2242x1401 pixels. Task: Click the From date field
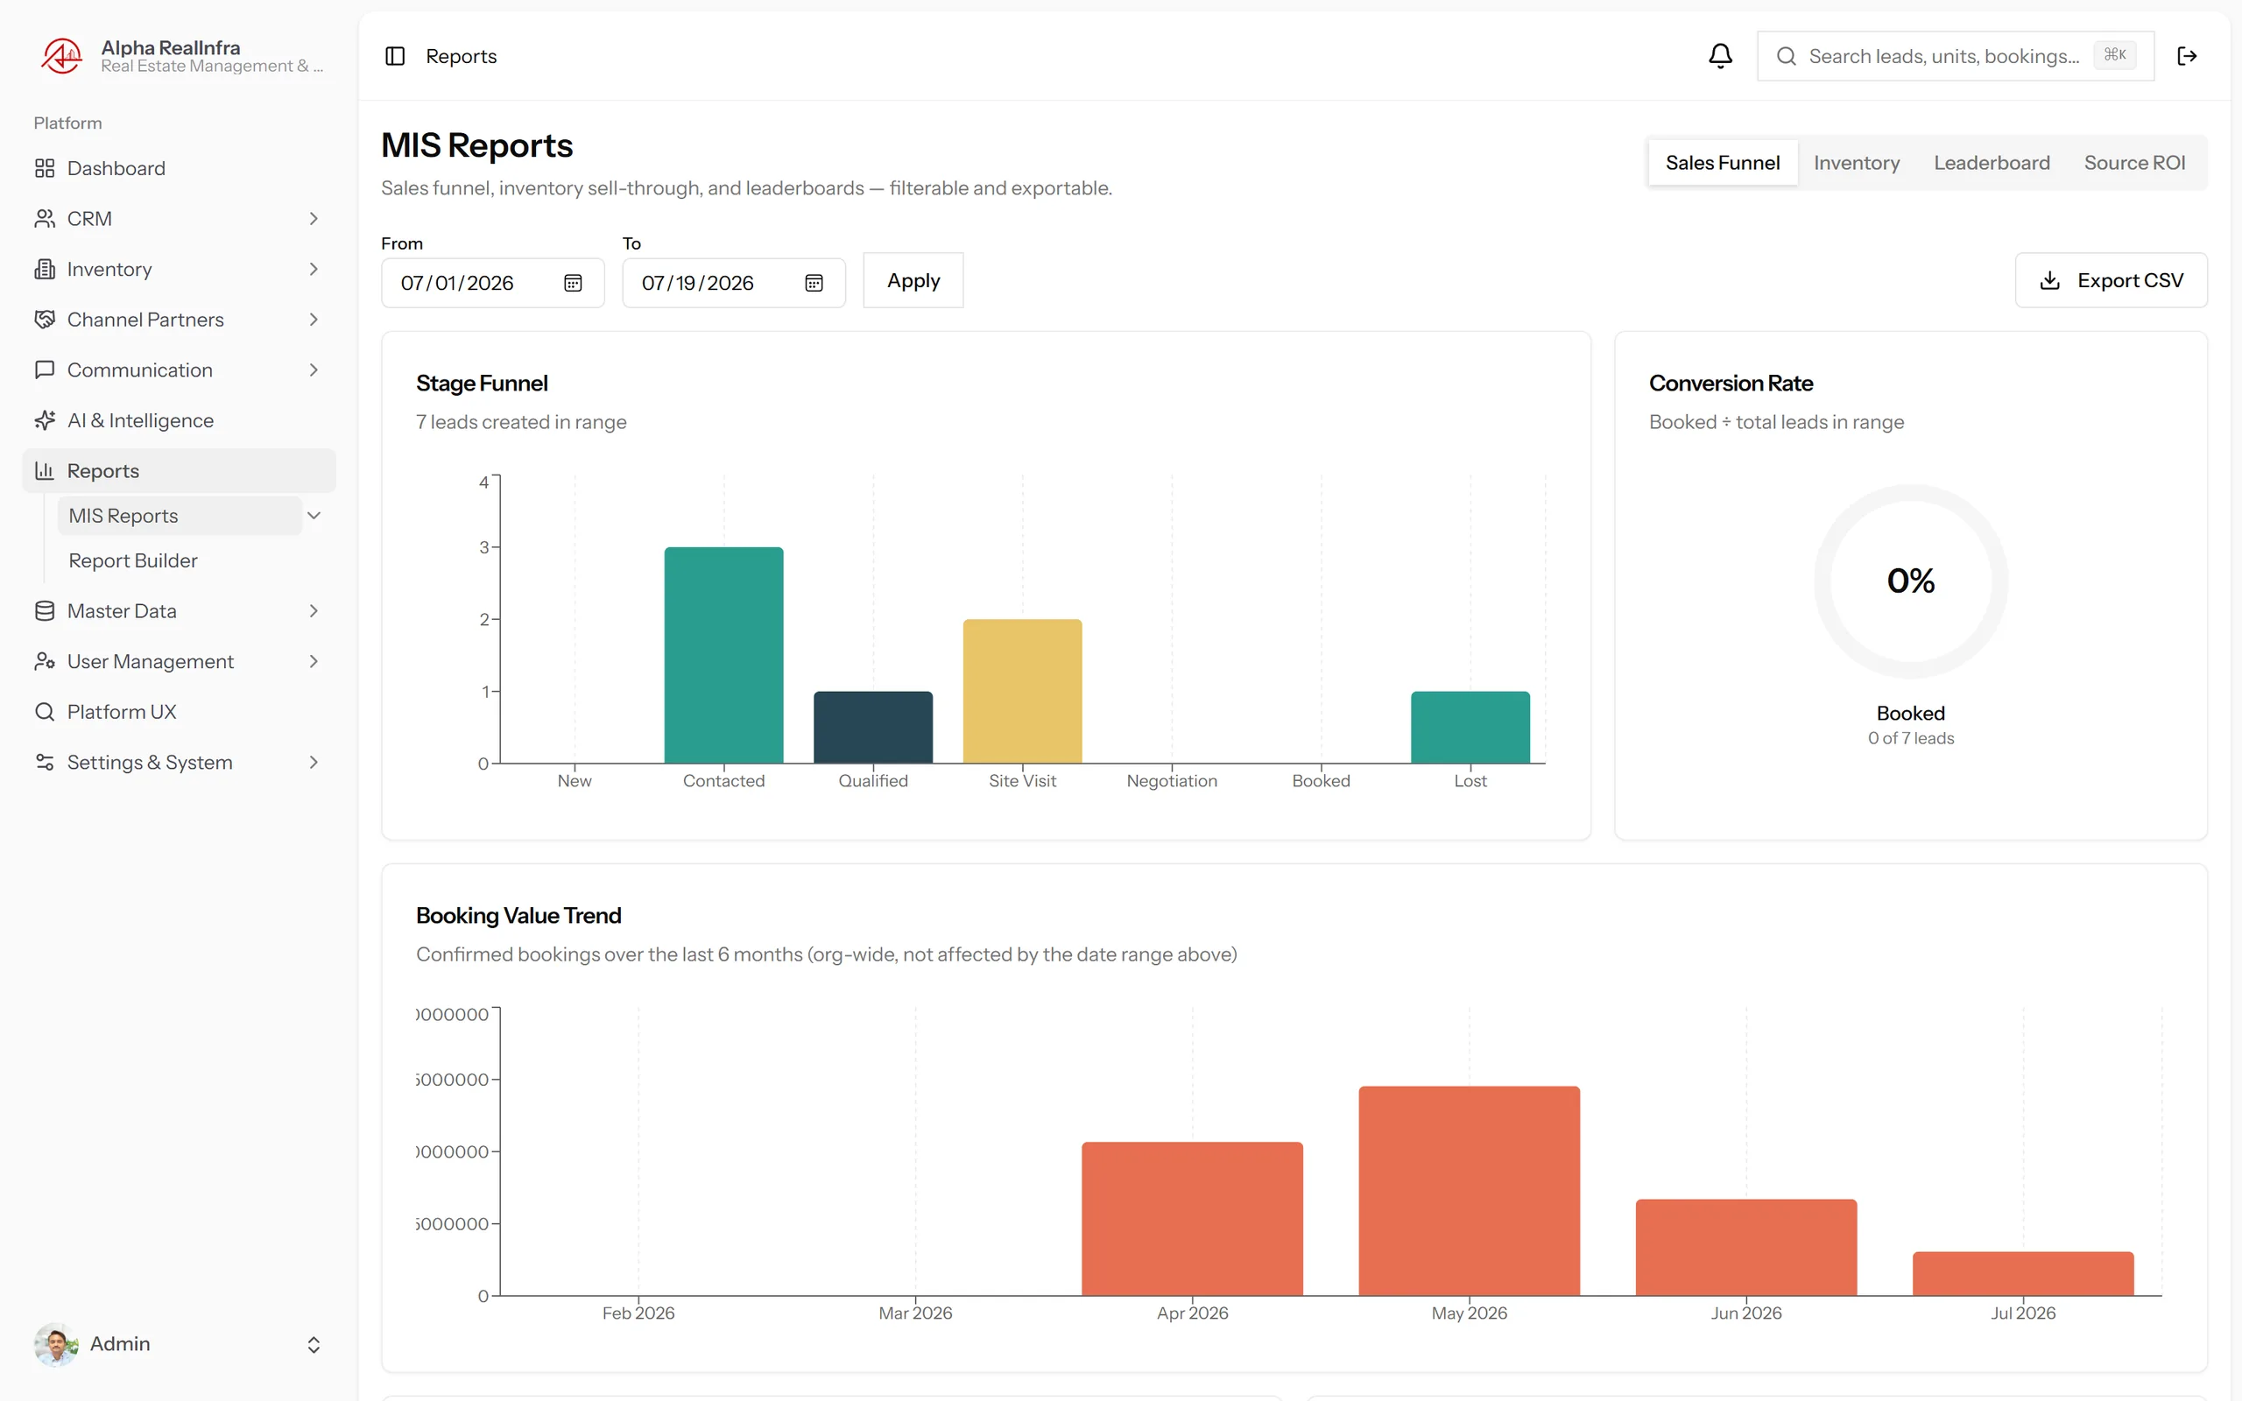tap(492, 283)
